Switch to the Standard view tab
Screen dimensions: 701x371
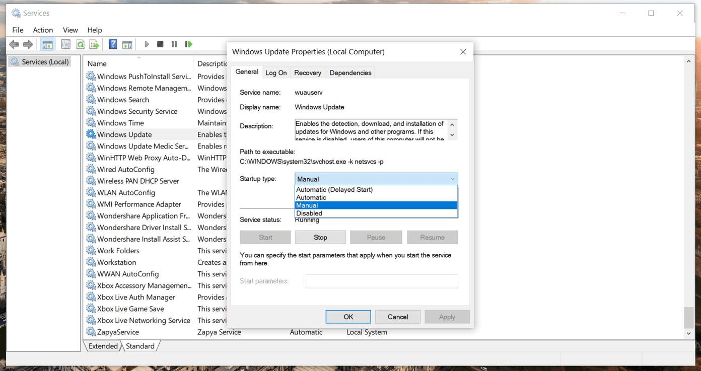(x=140, y=346)
